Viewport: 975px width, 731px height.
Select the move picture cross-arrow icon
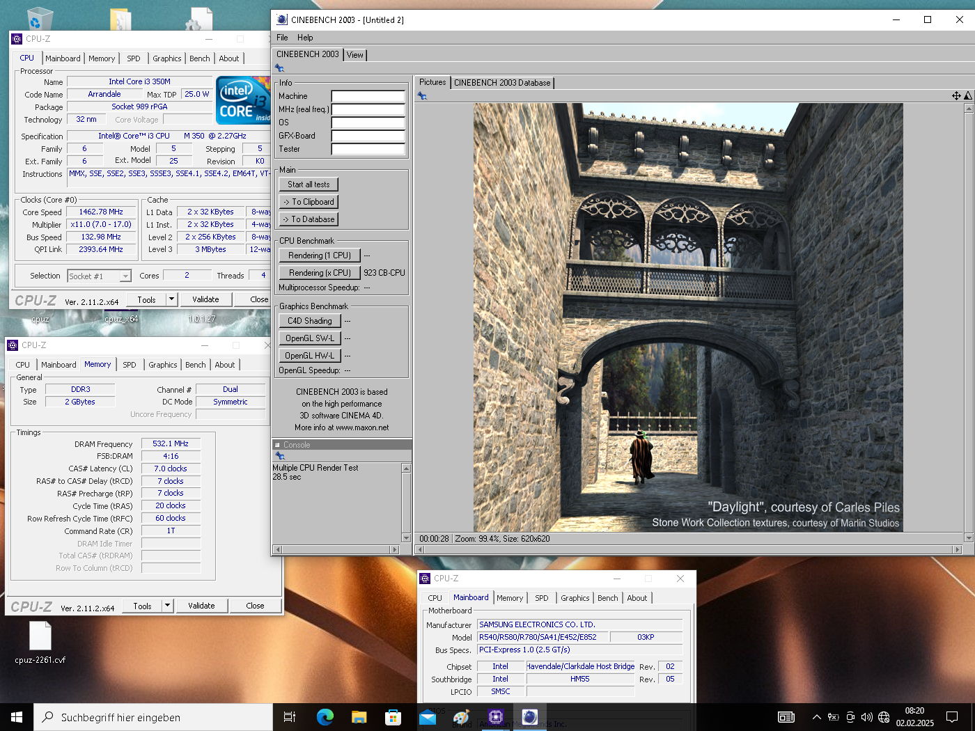click(956, 96)
